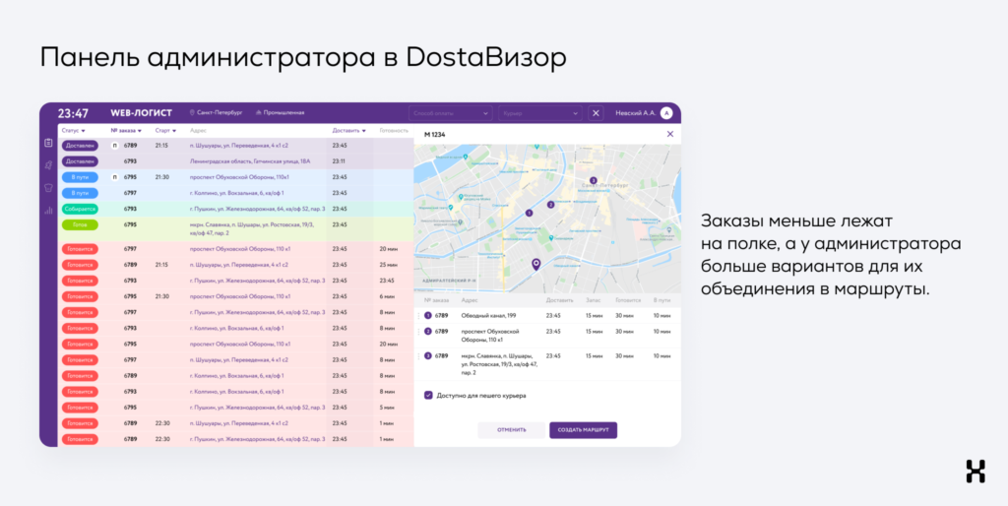
Task: Click the Санкт-Петербург location pin icon
Action: [195, 113]
